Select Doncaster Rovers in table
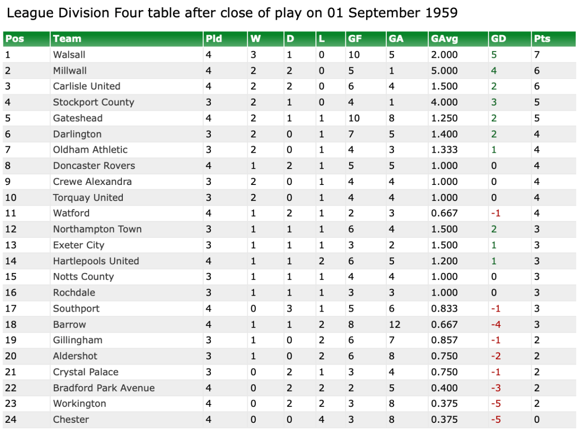578x431 pixels. [94, 166]
